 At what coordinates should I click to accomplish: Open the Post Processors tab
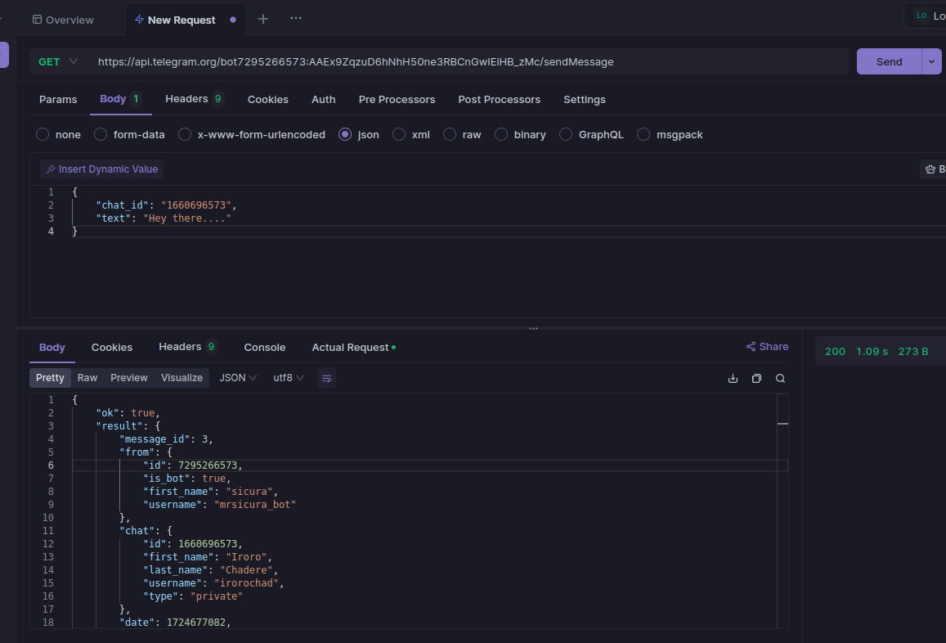pyautogui.click(x=499, y=100)
